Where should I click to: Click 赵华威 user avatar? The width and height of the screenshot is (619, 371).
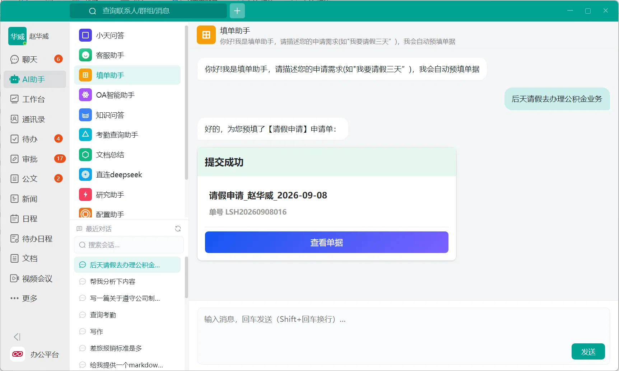(x=17, y=36)
